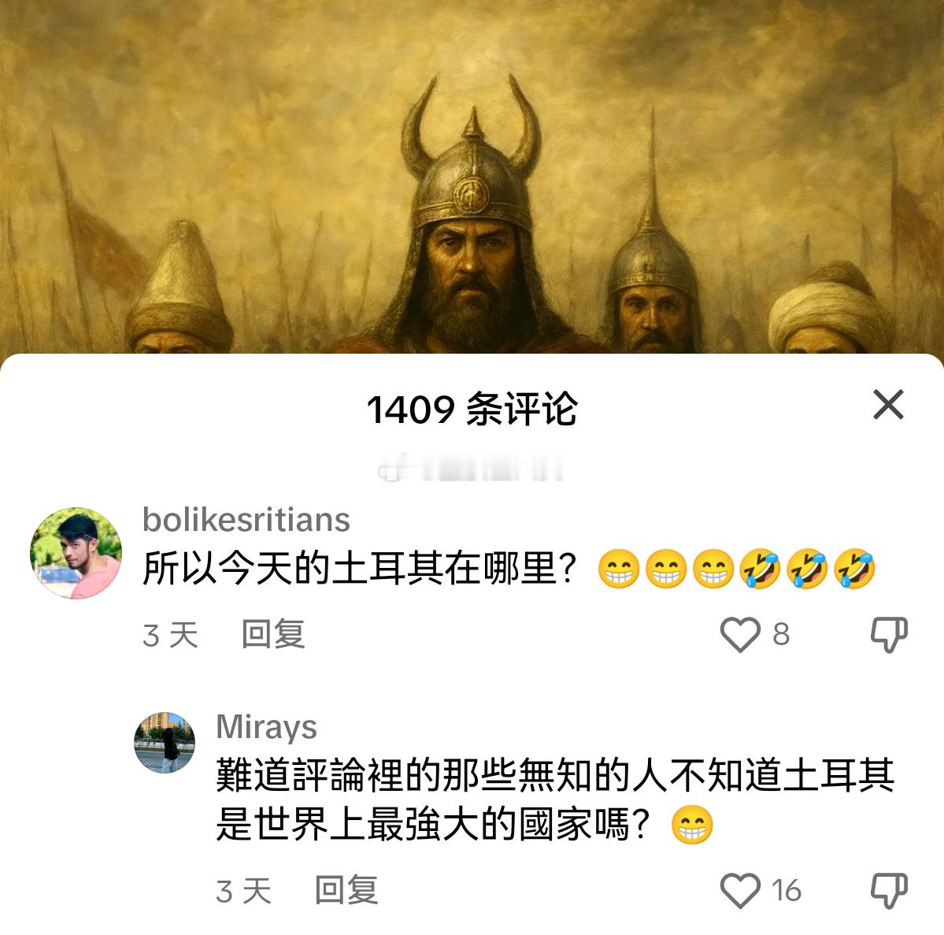Like Mirays' reply with the heart icon

[x=740, y=890]
